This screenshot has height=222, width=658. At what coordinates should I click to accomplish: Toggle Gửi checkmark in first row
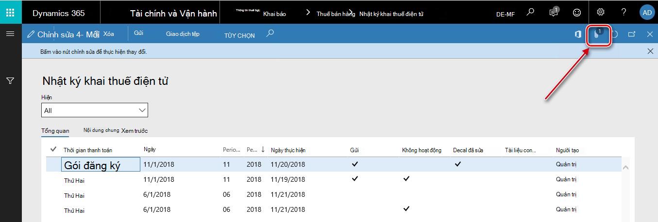click(355, 164)
